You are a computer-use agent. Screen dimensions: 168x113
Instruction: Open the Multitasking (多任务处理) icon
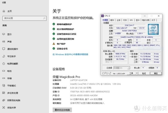pos(4,93)
